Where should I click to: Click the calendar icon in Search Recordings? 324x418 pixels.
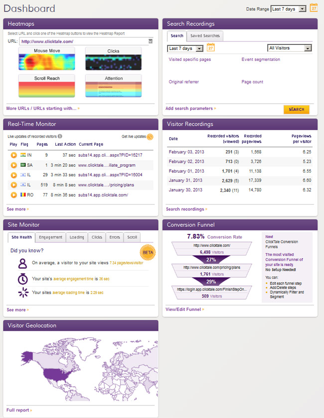coord(210,48)
